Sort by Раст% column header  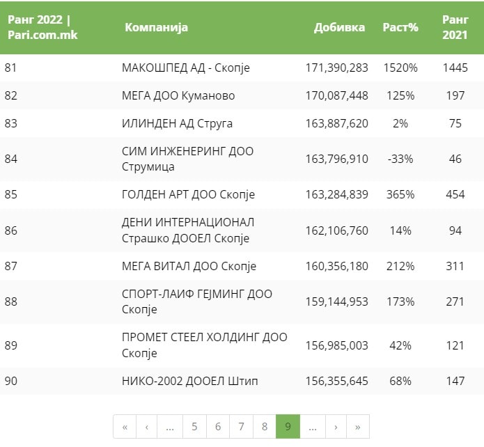click(x=400, y=28)
